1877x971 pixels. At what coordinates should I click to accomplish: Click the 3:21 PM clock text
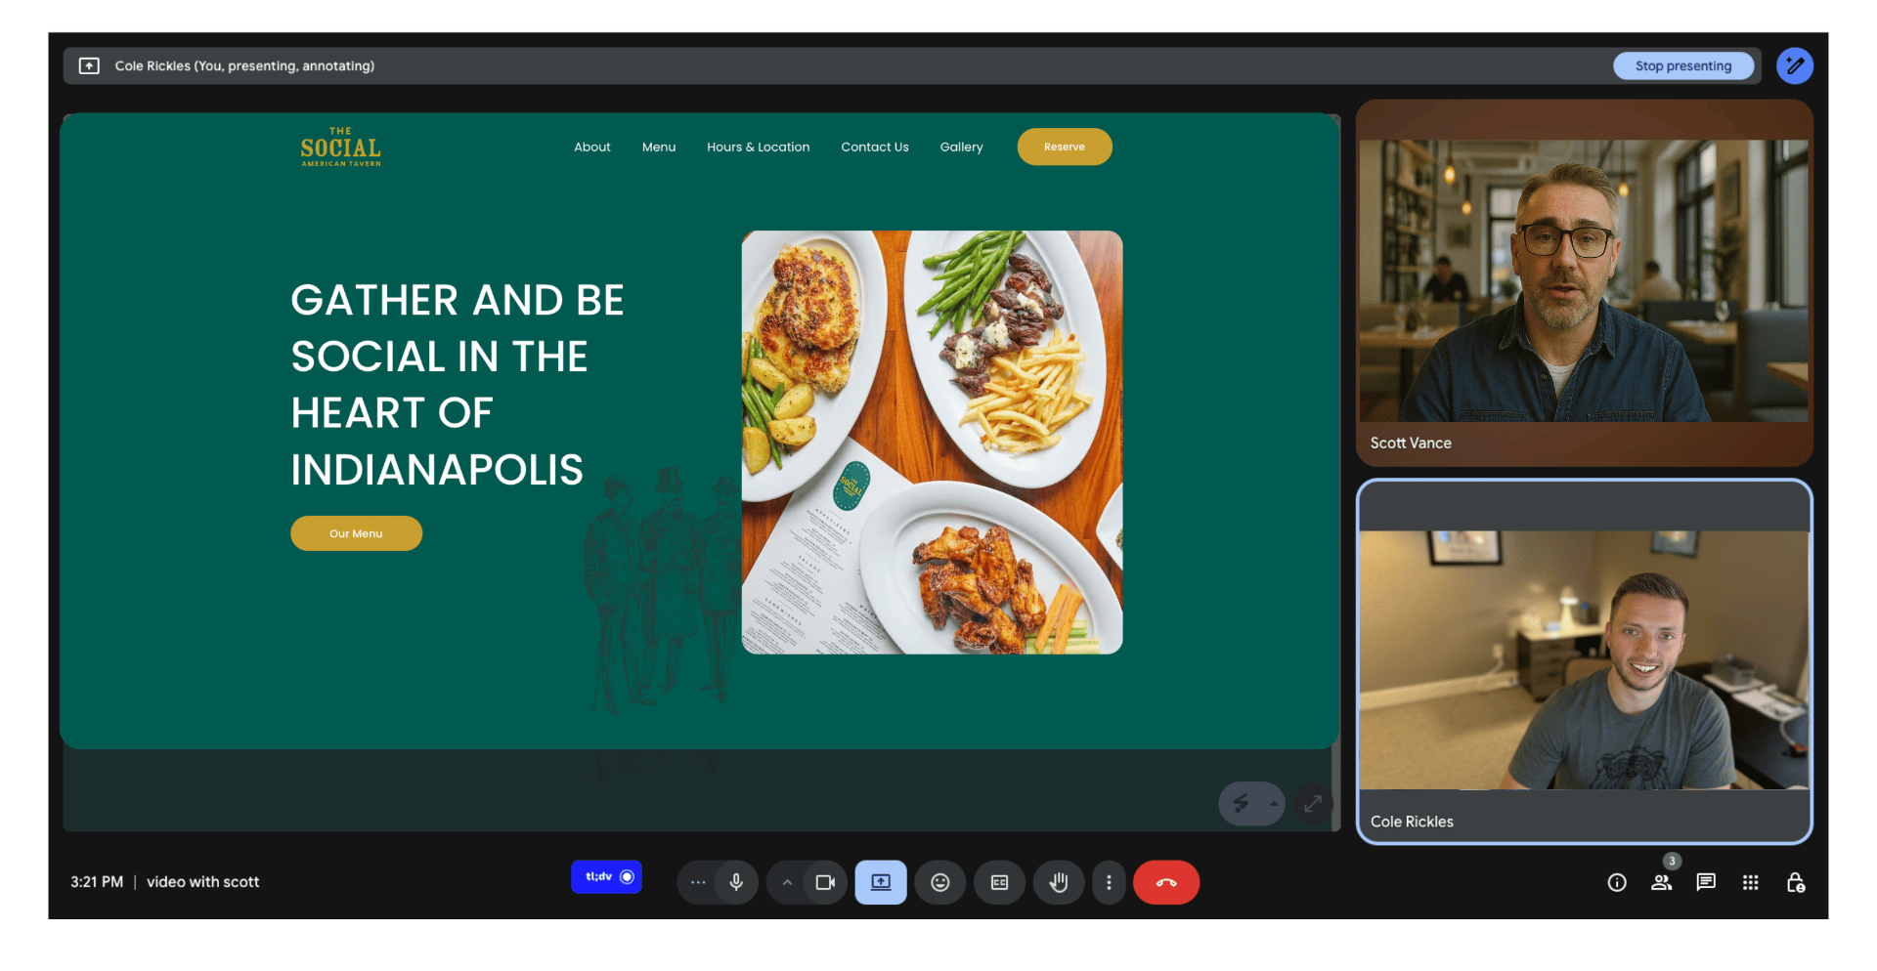coord(97,882)
